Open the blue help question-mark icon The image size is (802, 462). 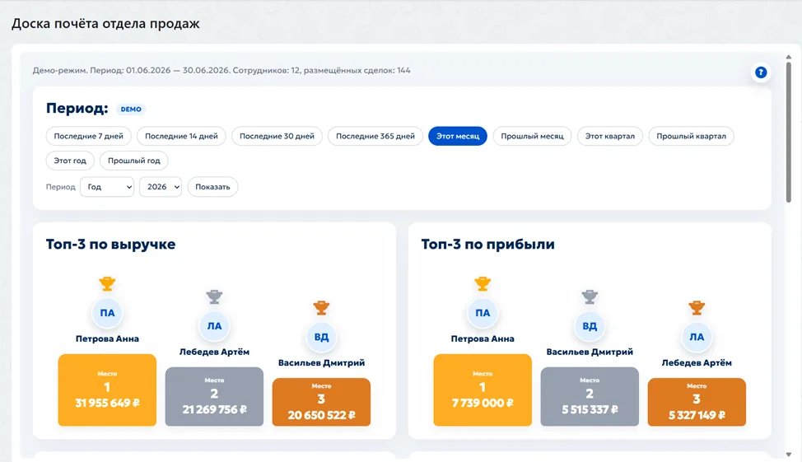pos(761,72)
